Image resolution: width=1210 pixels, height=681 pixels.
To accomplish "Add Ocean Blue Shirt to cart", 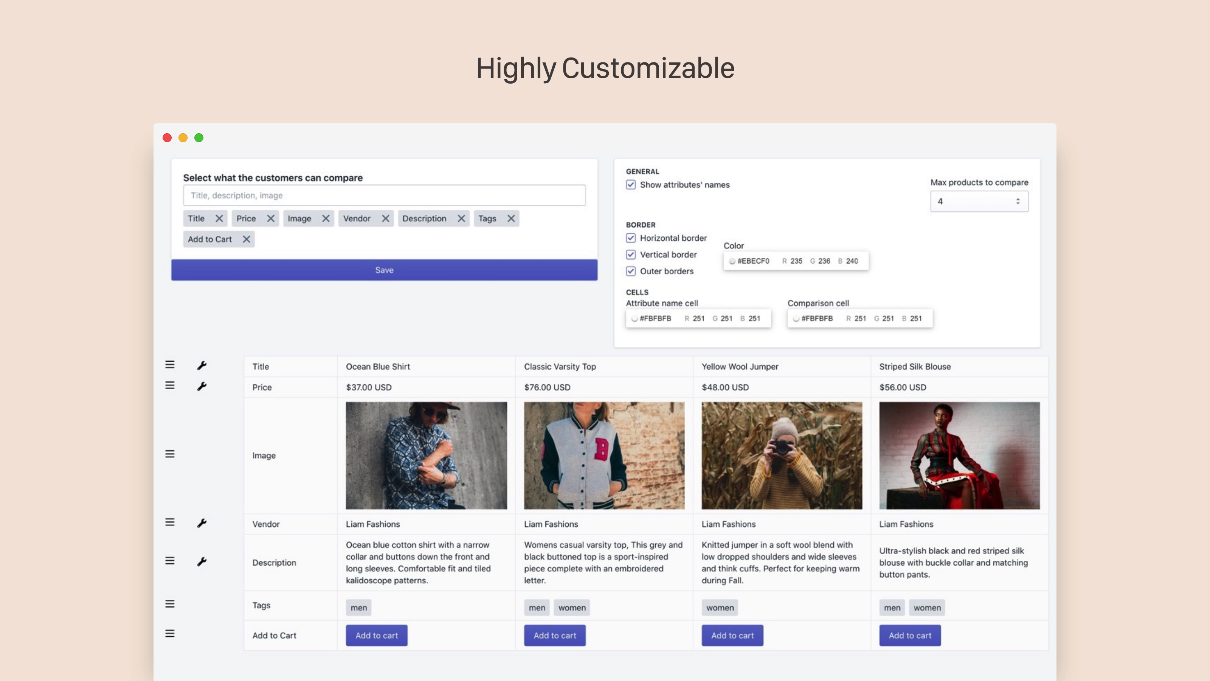I will click(x=376, y=636).
